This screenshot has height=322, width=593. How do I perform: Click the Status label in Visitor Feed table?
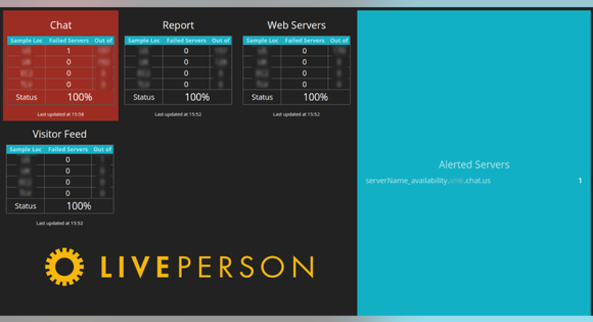coord(25,206)
